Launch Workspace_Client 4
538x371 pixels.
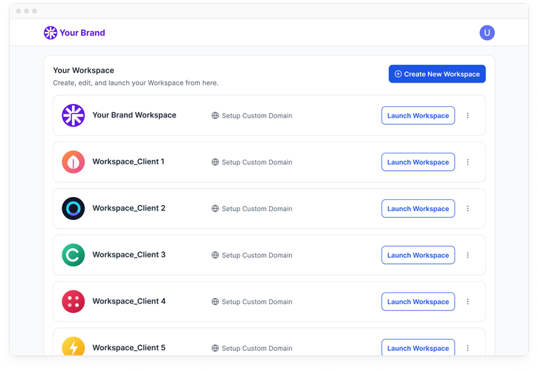pyautogui.click(x=418, y=302)
